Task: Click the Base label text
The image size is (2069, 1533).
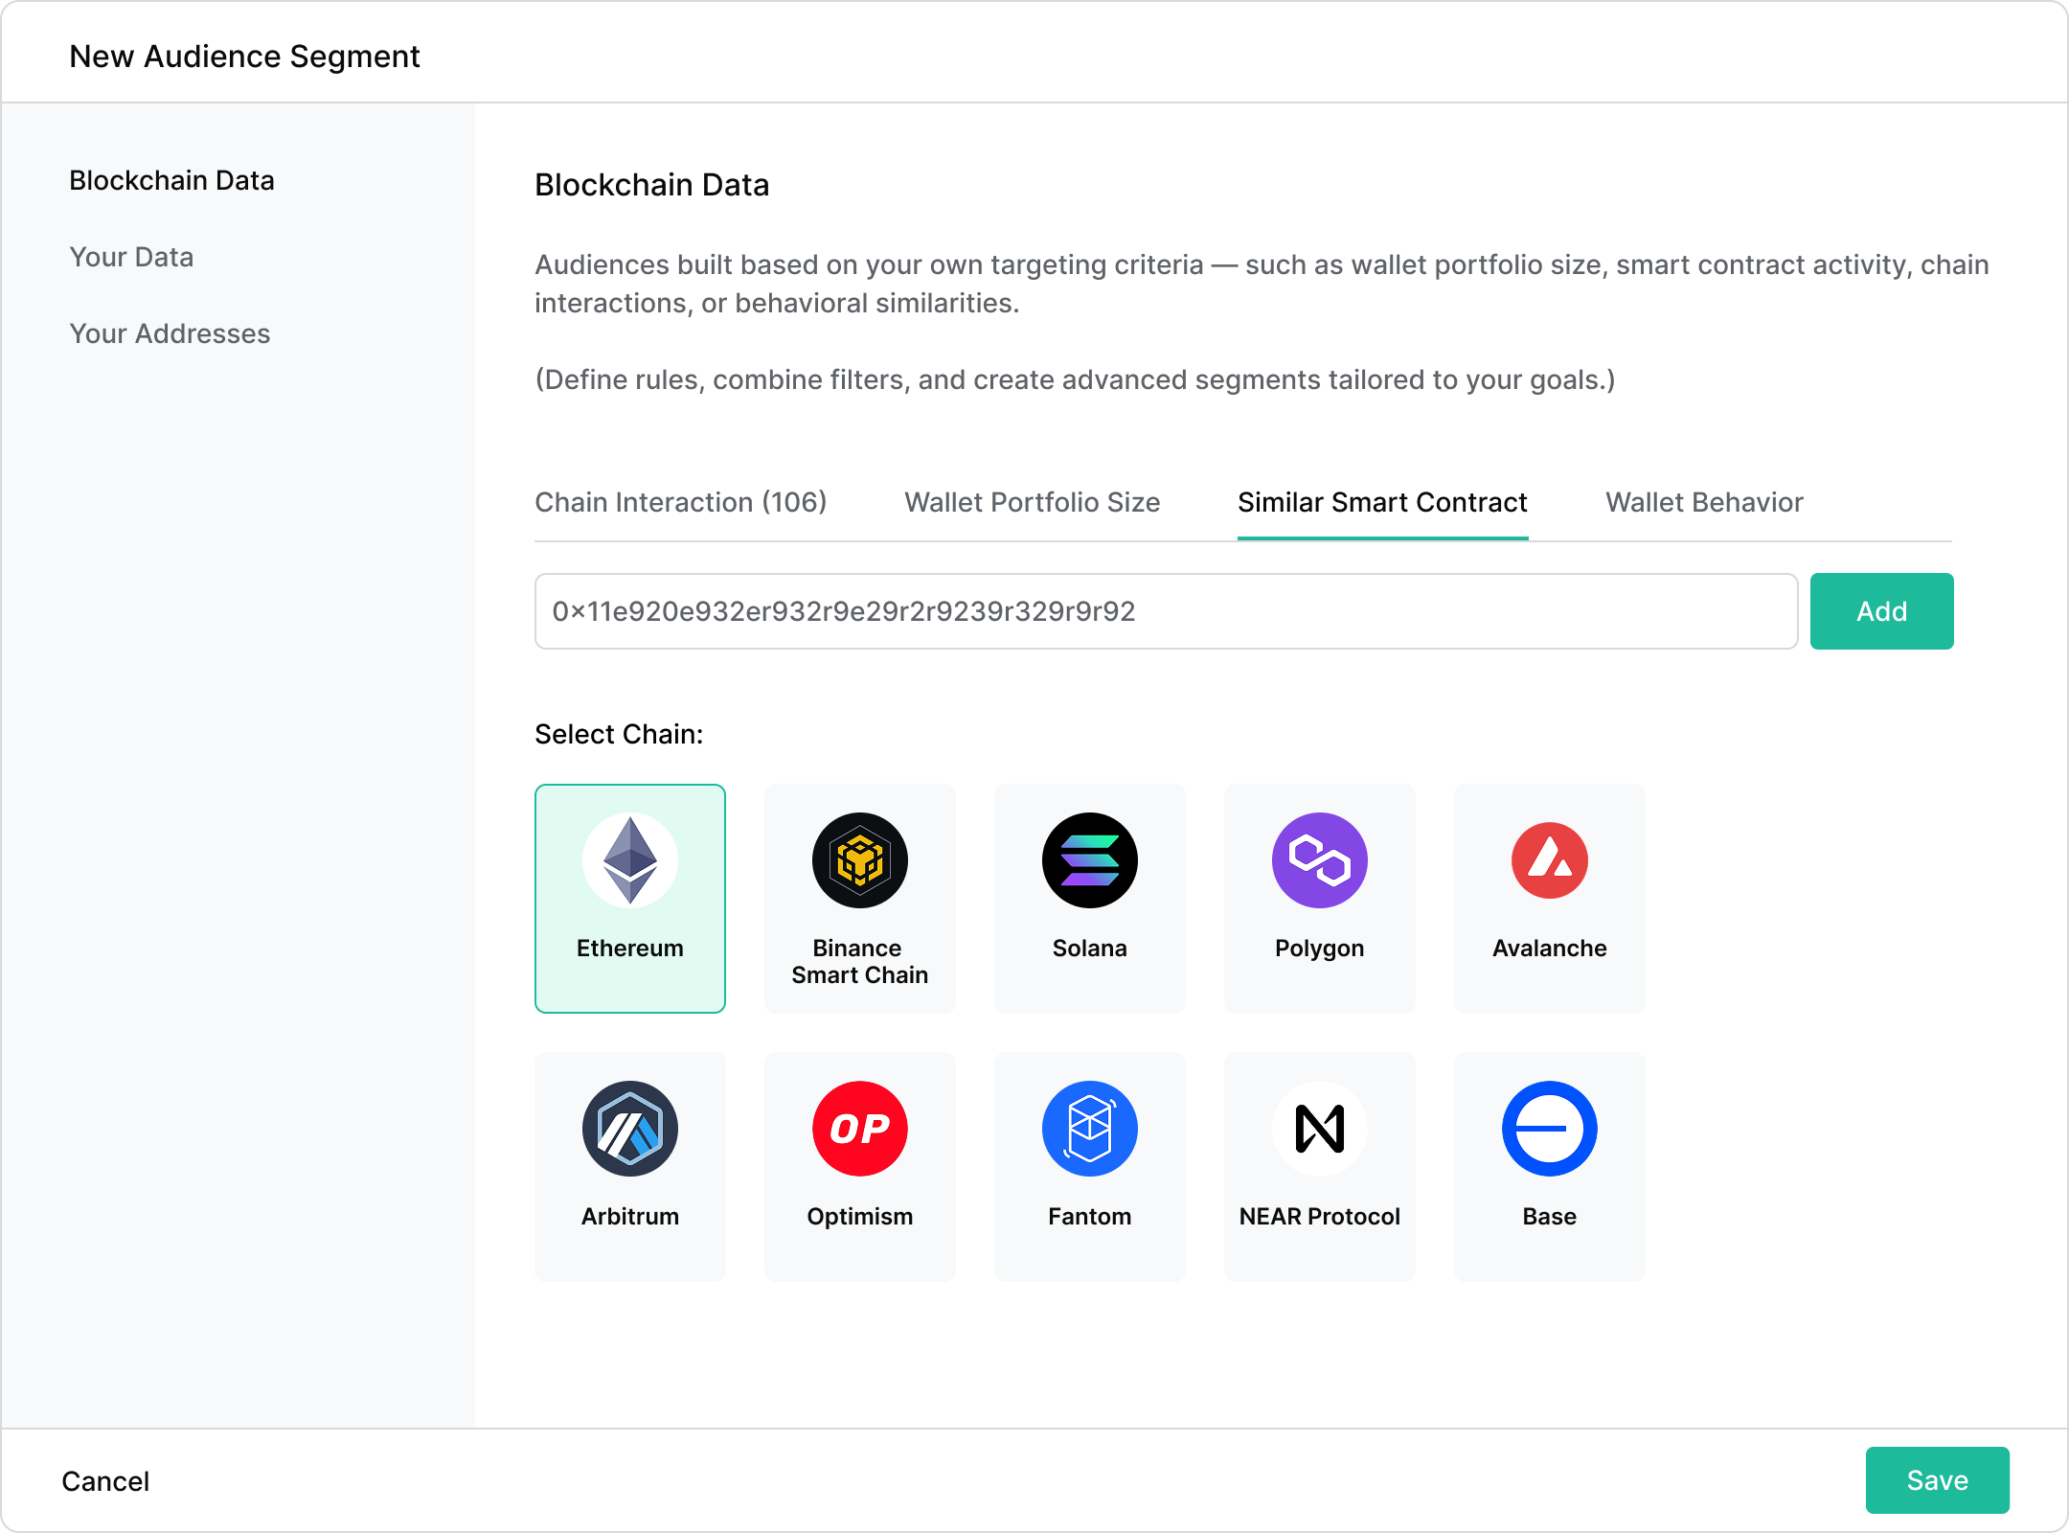Action: pyautogui.click(x=1550, y=1217)
